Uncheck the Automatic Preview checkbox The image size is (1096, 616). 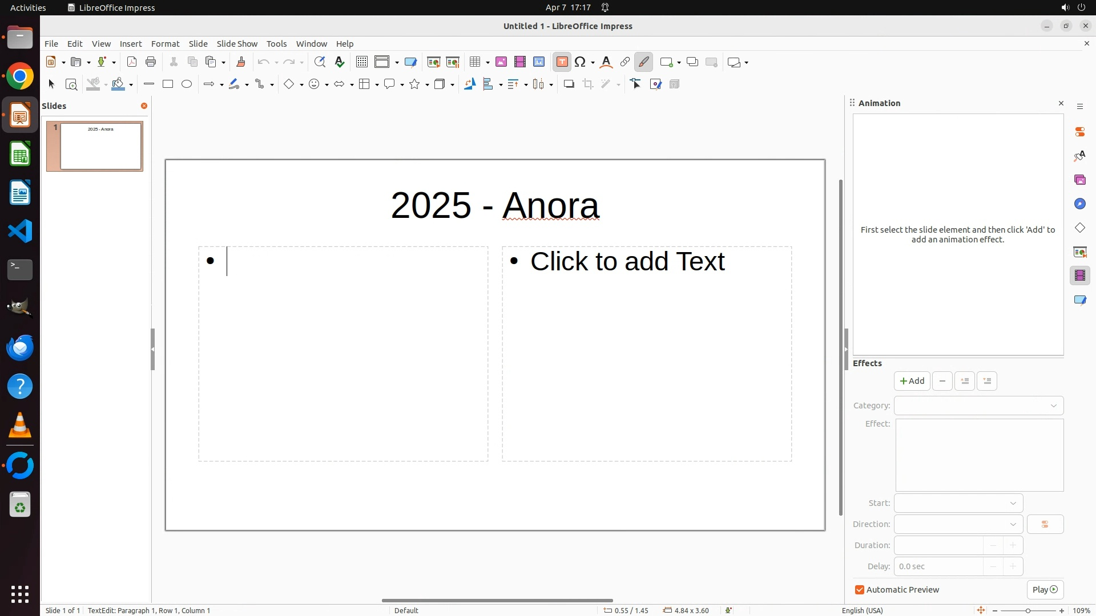(x=860, y=590)
